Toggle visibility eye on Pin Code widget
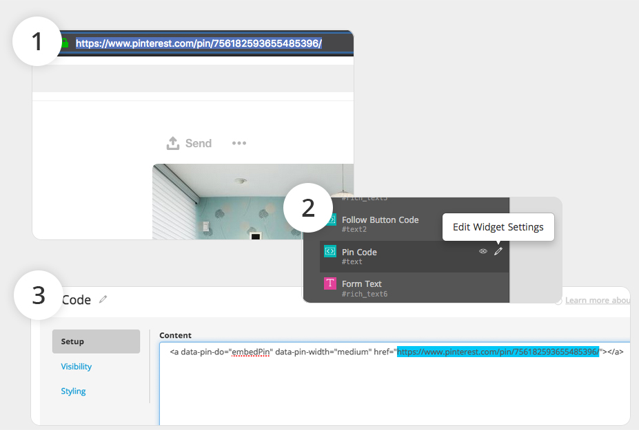Image resolution: width=639 pixels, height=430 pixels. tap(483, 251)
